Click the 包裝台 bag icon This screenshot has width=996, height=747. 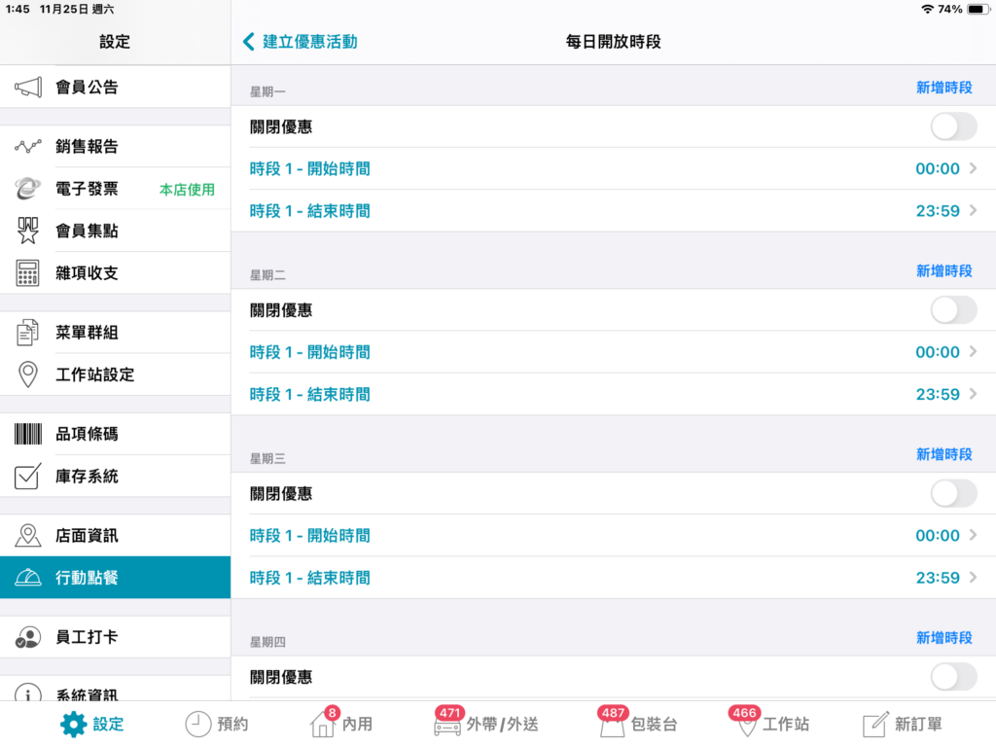tap(613, 726)
